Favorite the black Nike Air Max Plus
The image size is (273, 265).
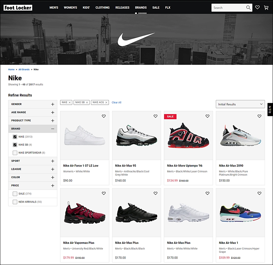click(x=155, y=193)
